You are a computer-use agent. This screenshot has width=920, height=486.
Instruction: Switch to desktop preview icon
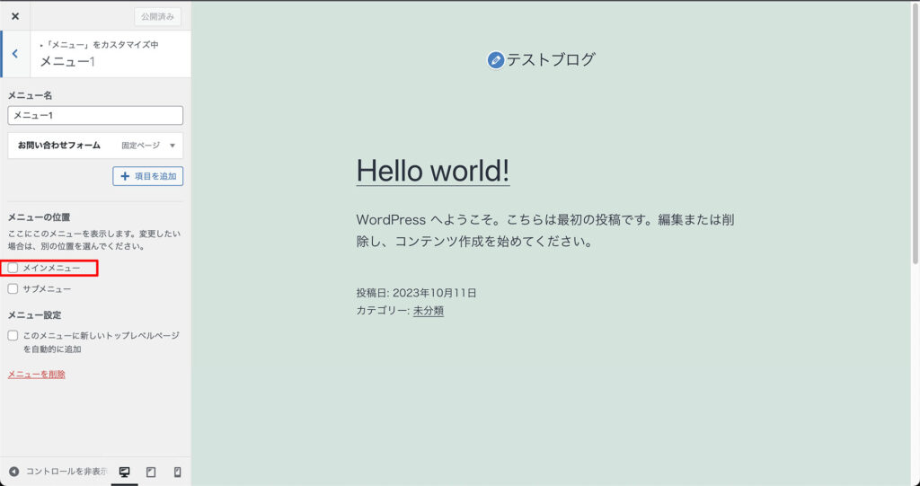pyautogui.click(x=124, y=472)
